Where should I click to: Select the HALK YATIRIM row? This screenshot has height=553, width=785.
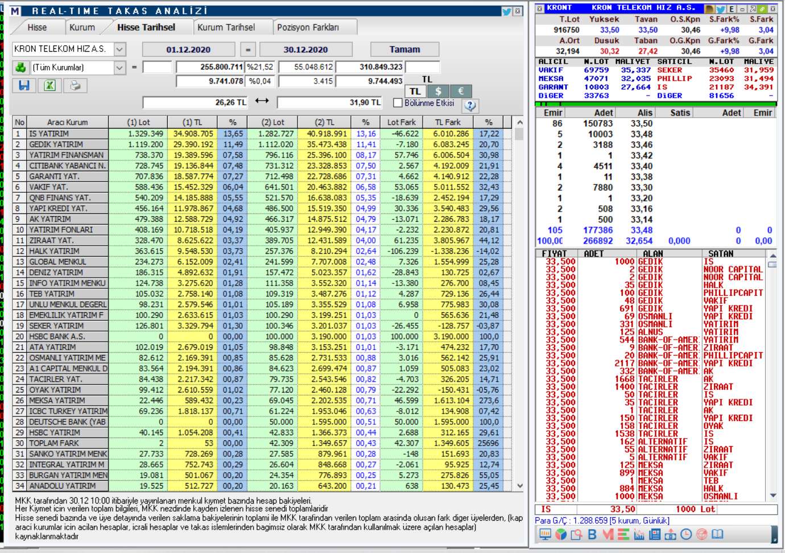pos(262,251)
